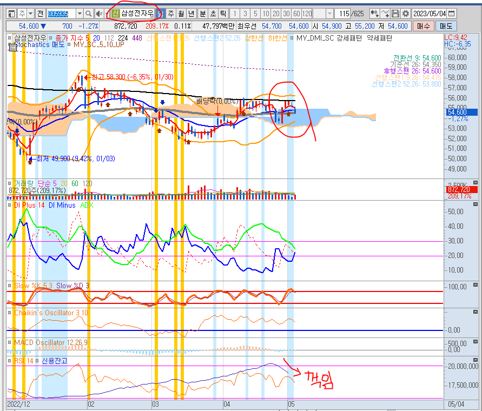The width and height of the screenshot is (482, 411).
Task: Select the 월 monthly period tab
Action: pos(181,14)
